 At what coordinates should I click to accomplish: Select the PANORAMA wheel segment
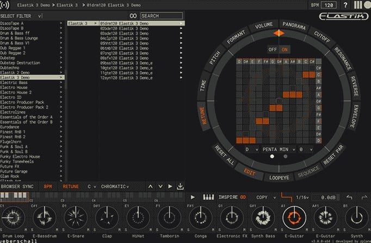click(x=294, y=25)
